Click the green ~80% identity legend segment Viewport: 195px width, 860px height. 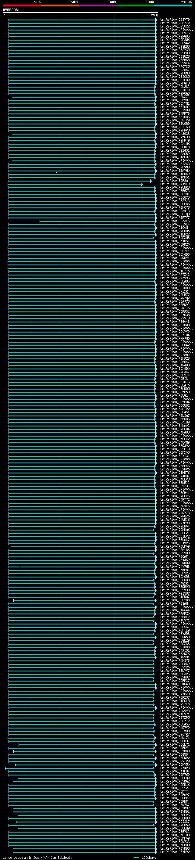[135, 5]
